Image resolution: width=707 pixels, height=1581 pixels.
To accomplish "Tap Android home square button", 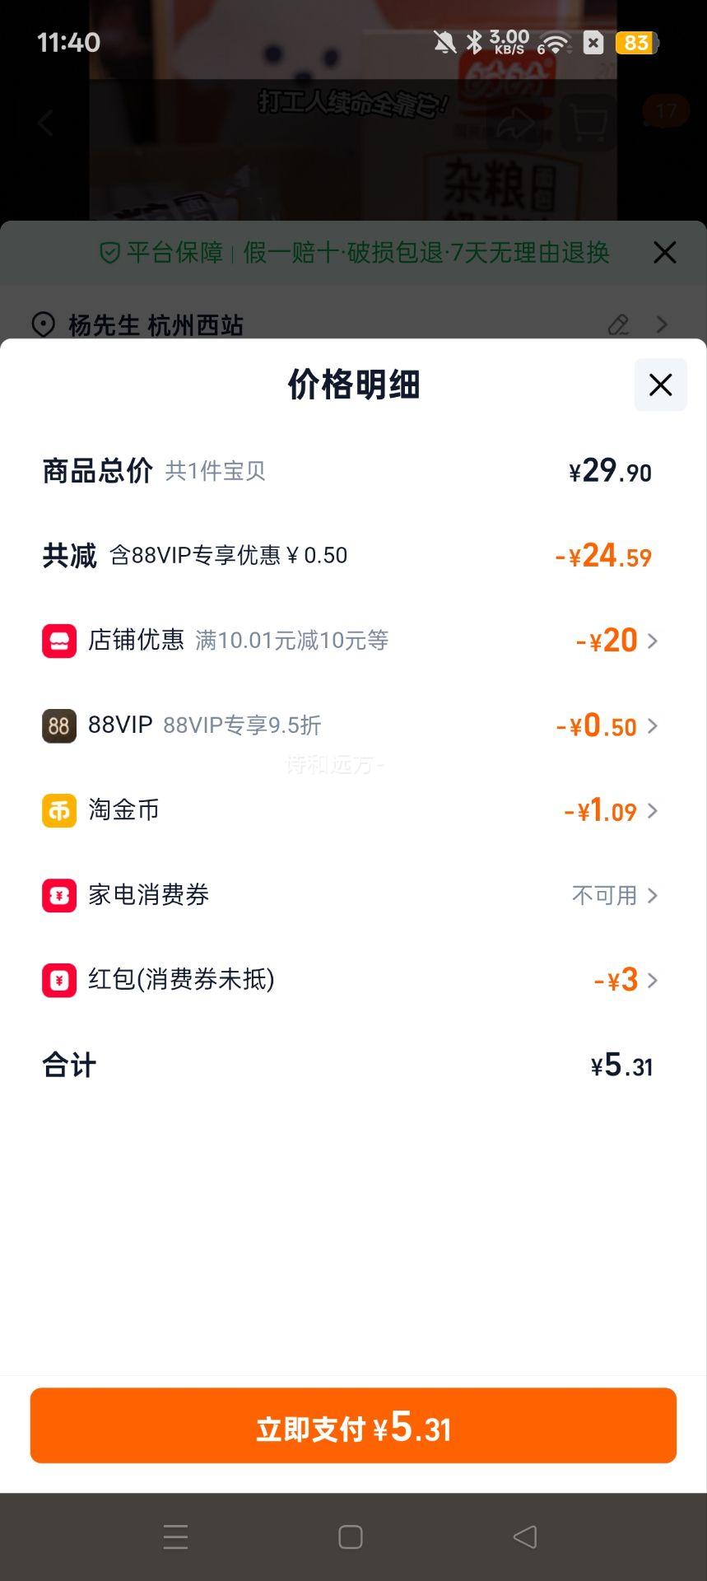I will click(x=351, y=1537).
